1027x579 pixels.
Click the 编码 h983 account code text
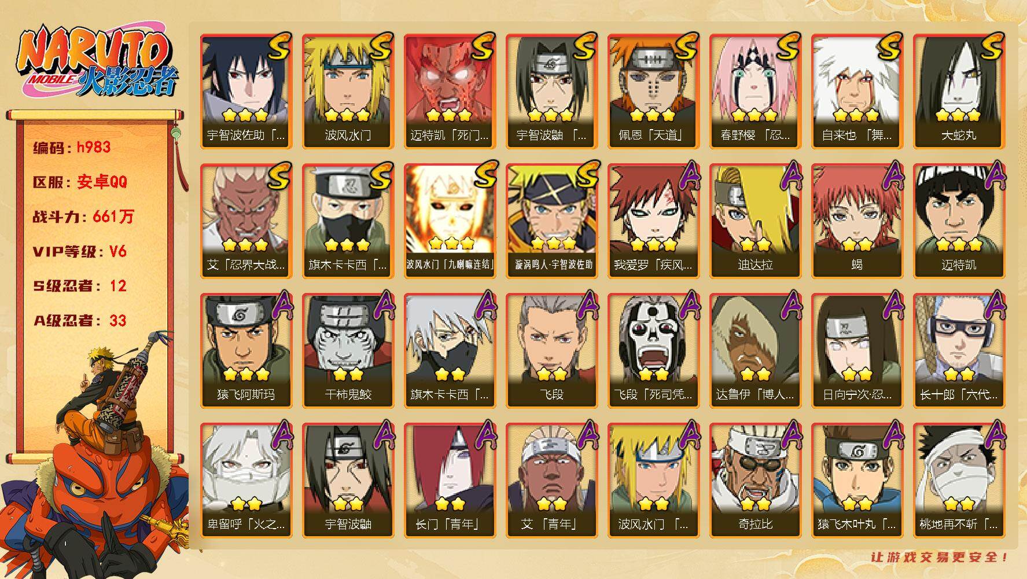pos(72,148)
